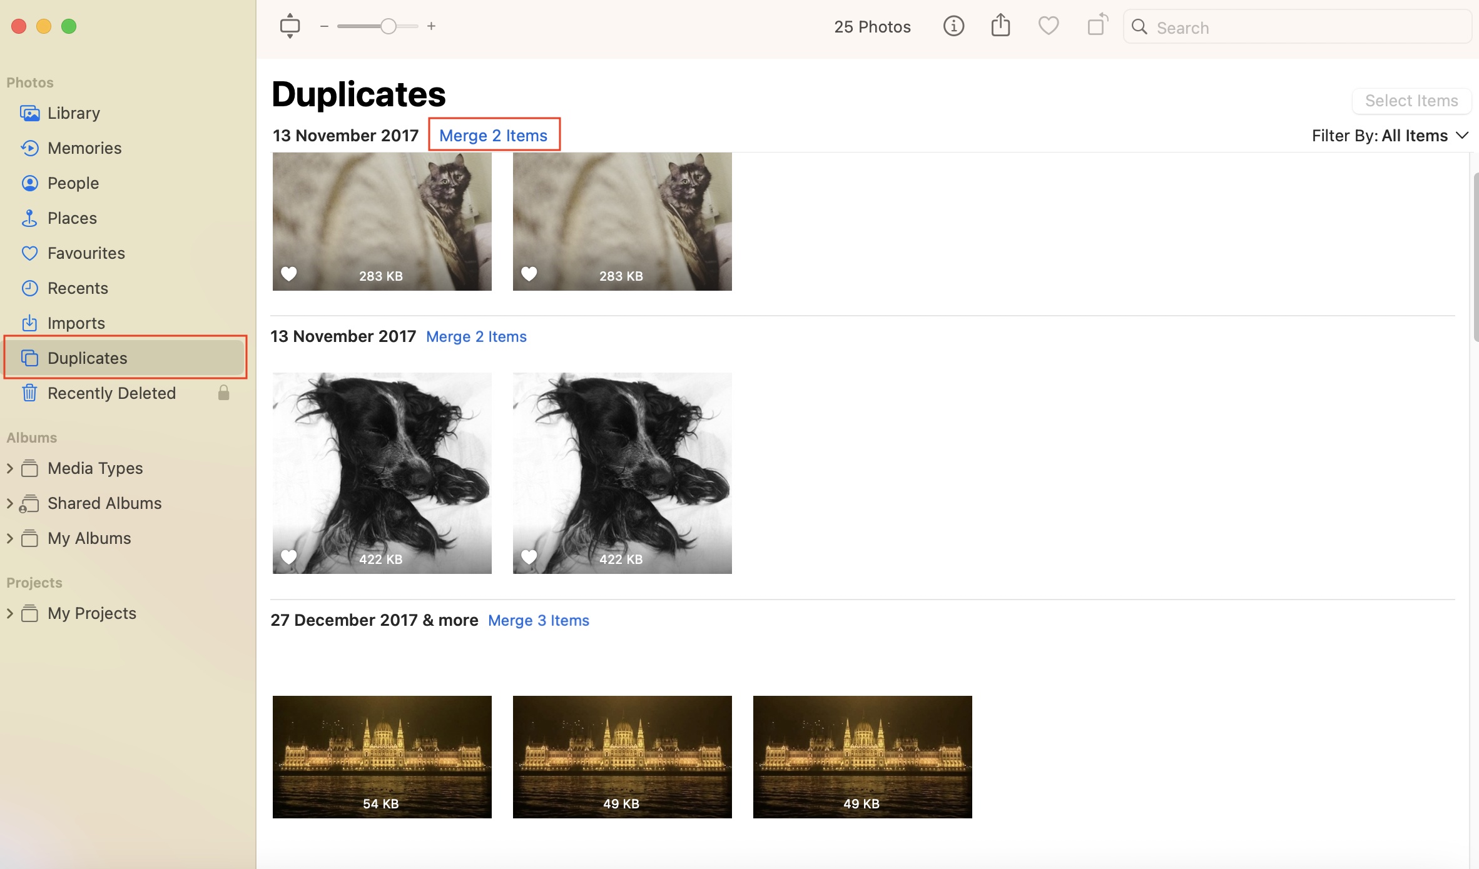
Task: Click the magnifying glass search icon
Action: click(1140, 27)
